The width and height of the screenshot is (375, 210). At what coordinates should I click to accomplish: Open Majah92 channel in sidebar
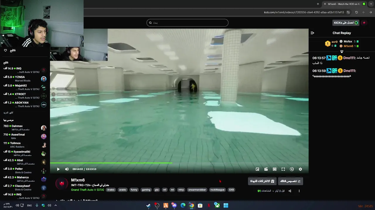click(25, 87)
